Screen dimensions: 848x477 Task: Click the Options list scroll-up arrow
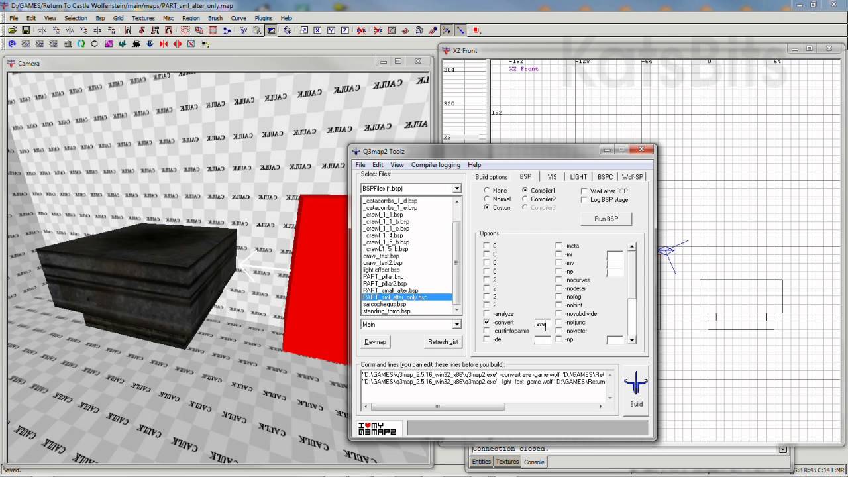coord(631,246)
